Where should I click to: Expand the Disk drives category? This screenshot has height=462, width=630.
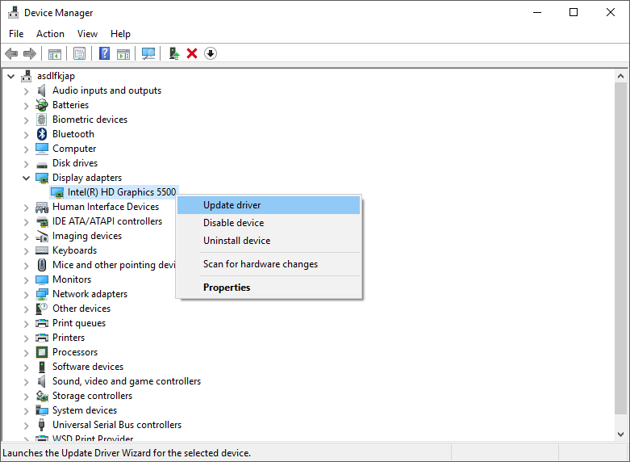(x=27, y=163)
